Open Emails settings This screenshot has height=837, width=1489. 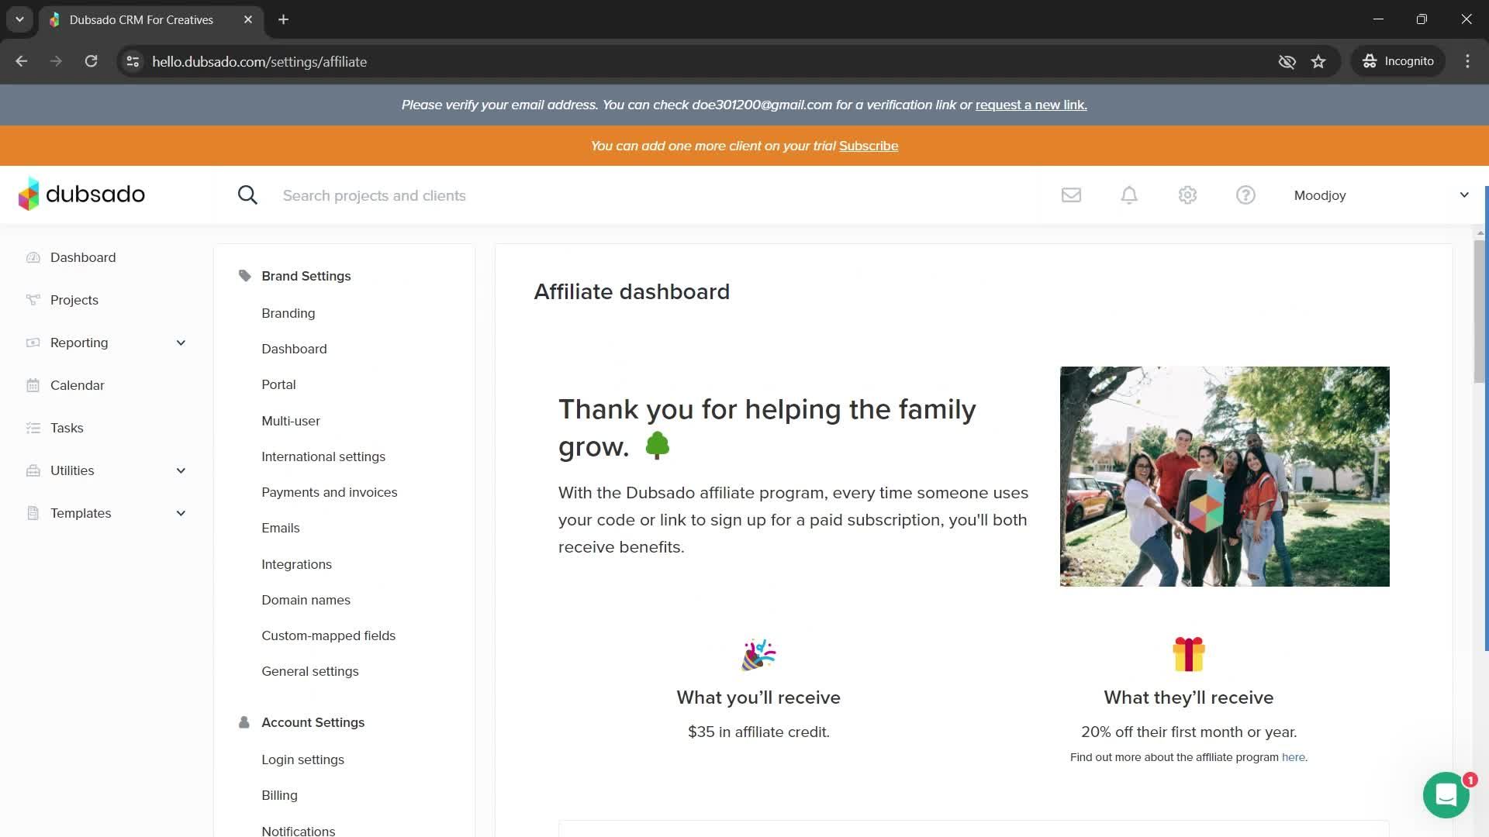[x=281, y=528]
